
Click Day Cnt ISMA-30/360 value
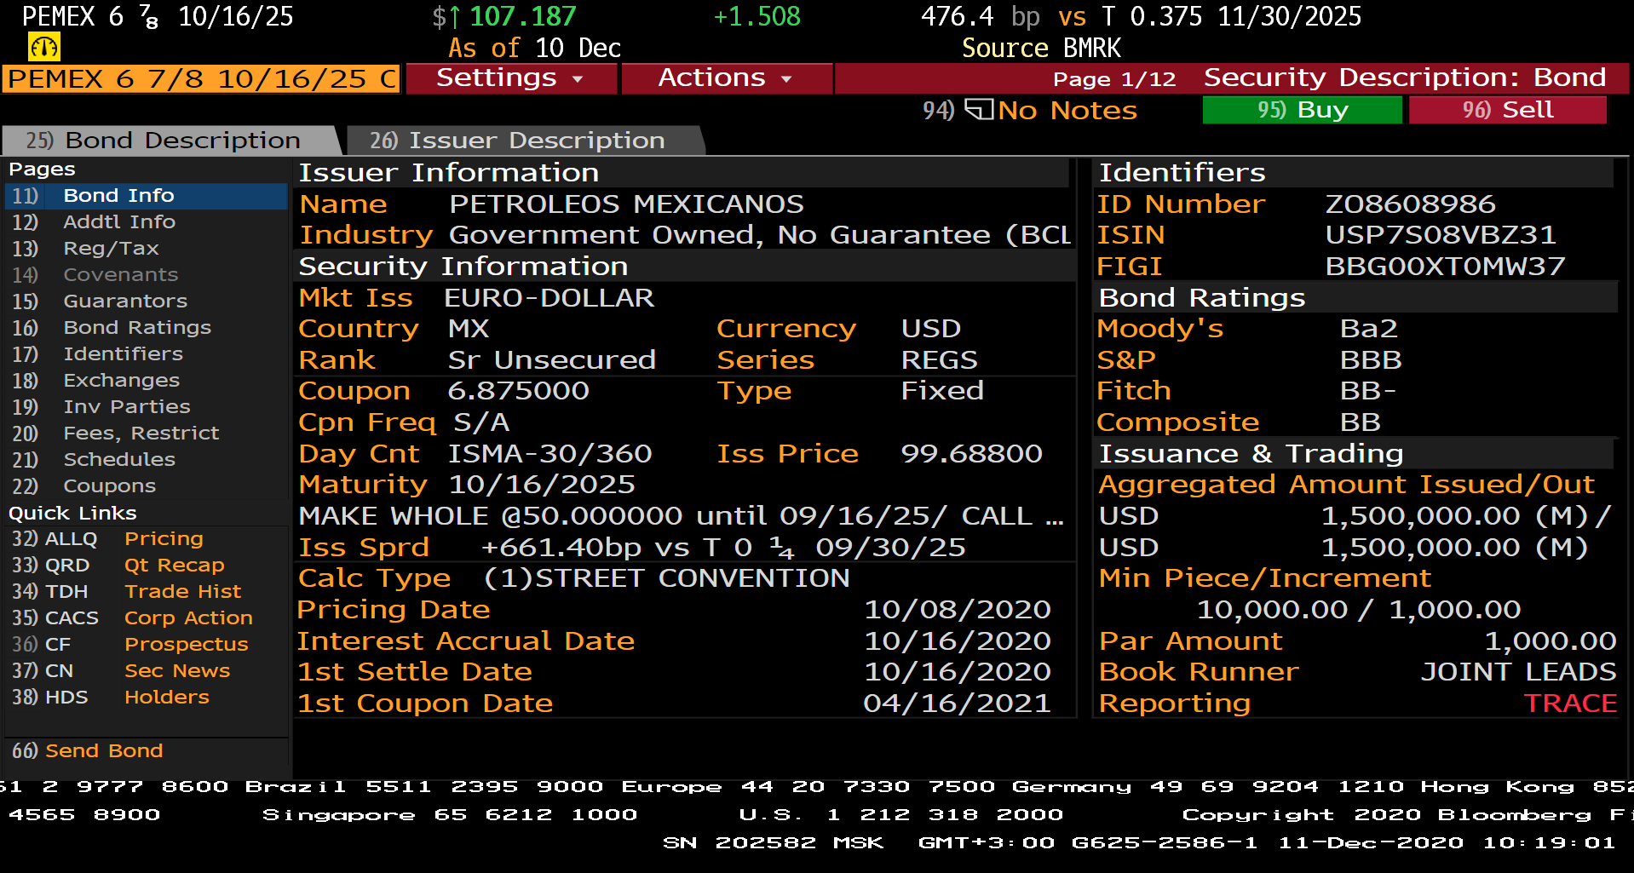pyautogui.click(x=550, y=454)
